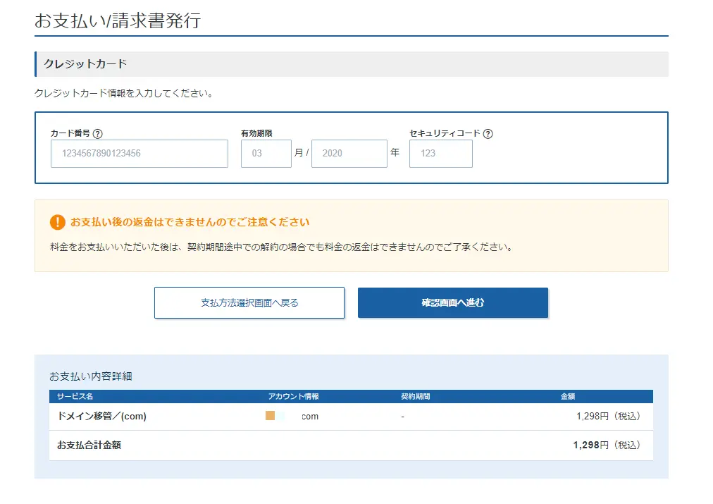This screenshot has height=504, width=713.
Task: Click the 契約期間 column header
Action: (415, 397)
